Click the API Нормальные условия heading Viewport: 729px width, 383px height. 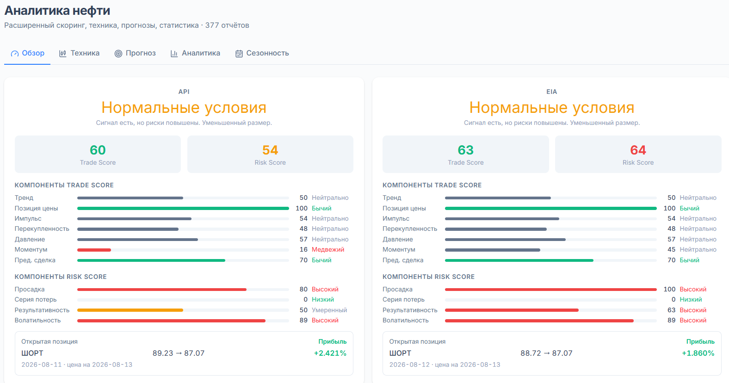(x=184, y=108)
